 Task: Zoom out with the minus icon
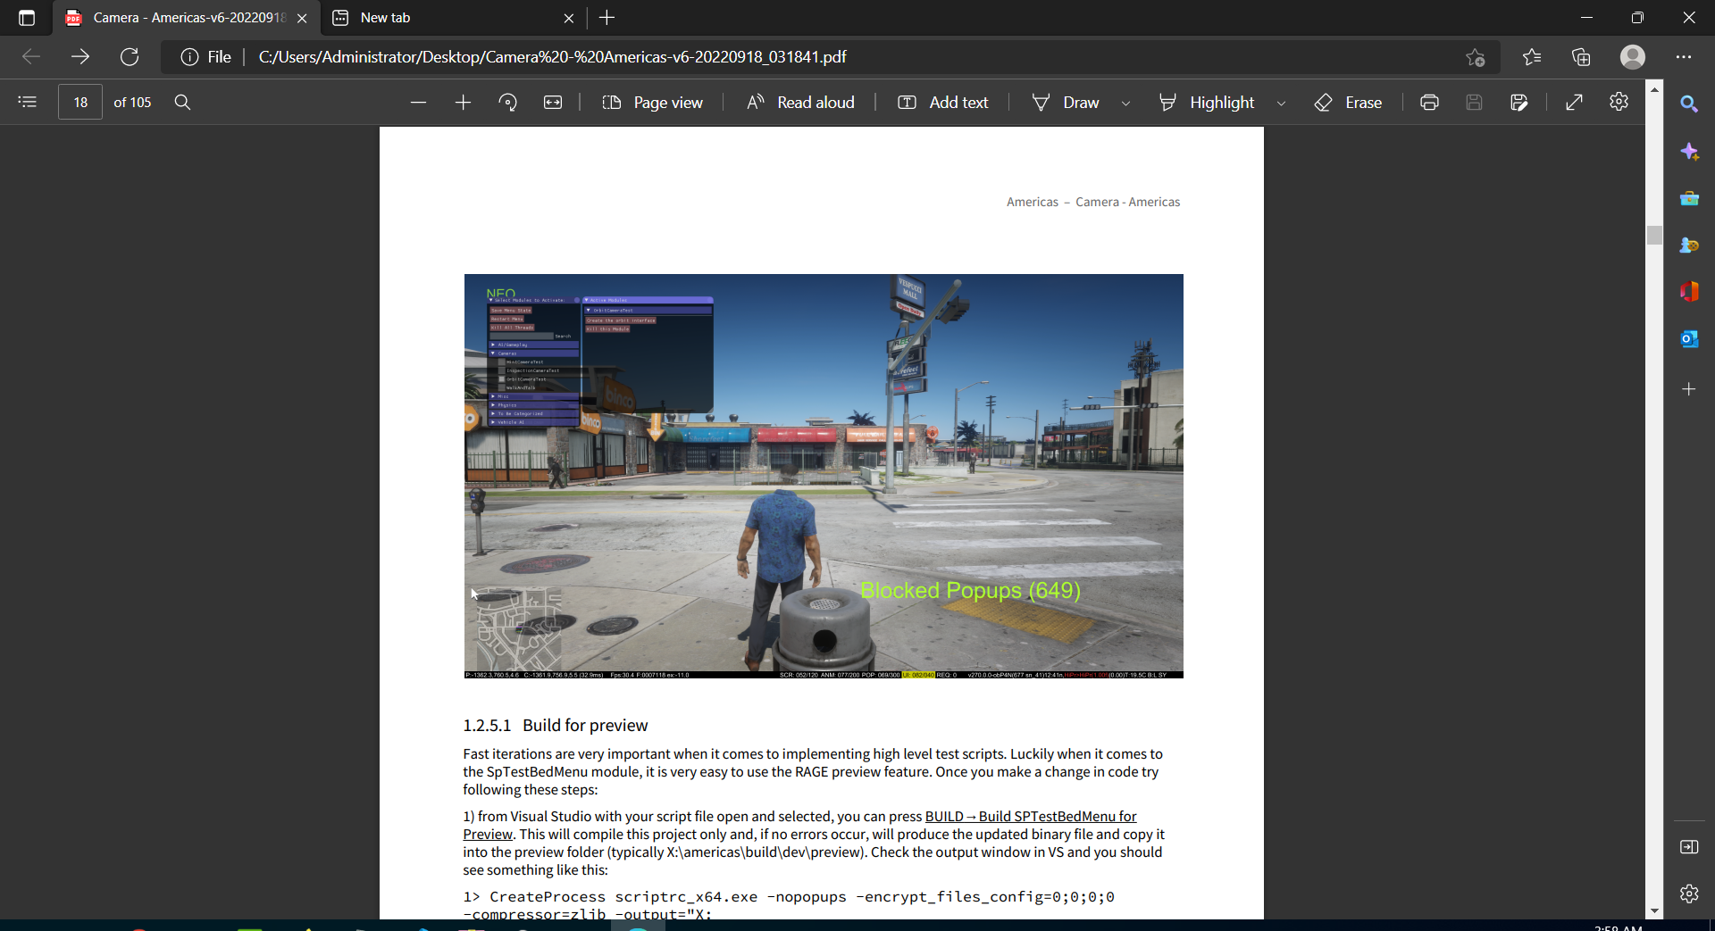[418, 103]
